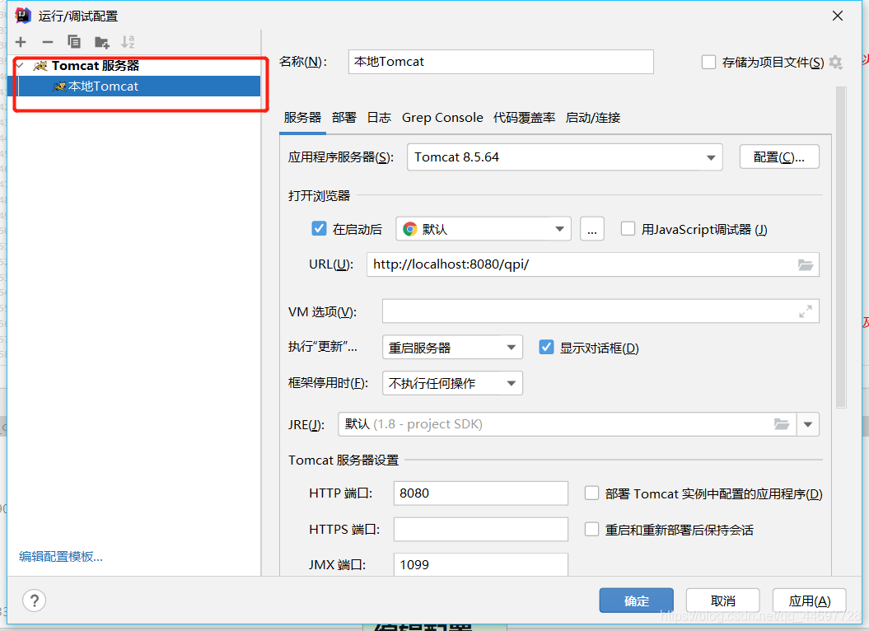The height and width of the screenshot is (631, 869).
Task: Click the 取消 button
Action: (722, 601)
